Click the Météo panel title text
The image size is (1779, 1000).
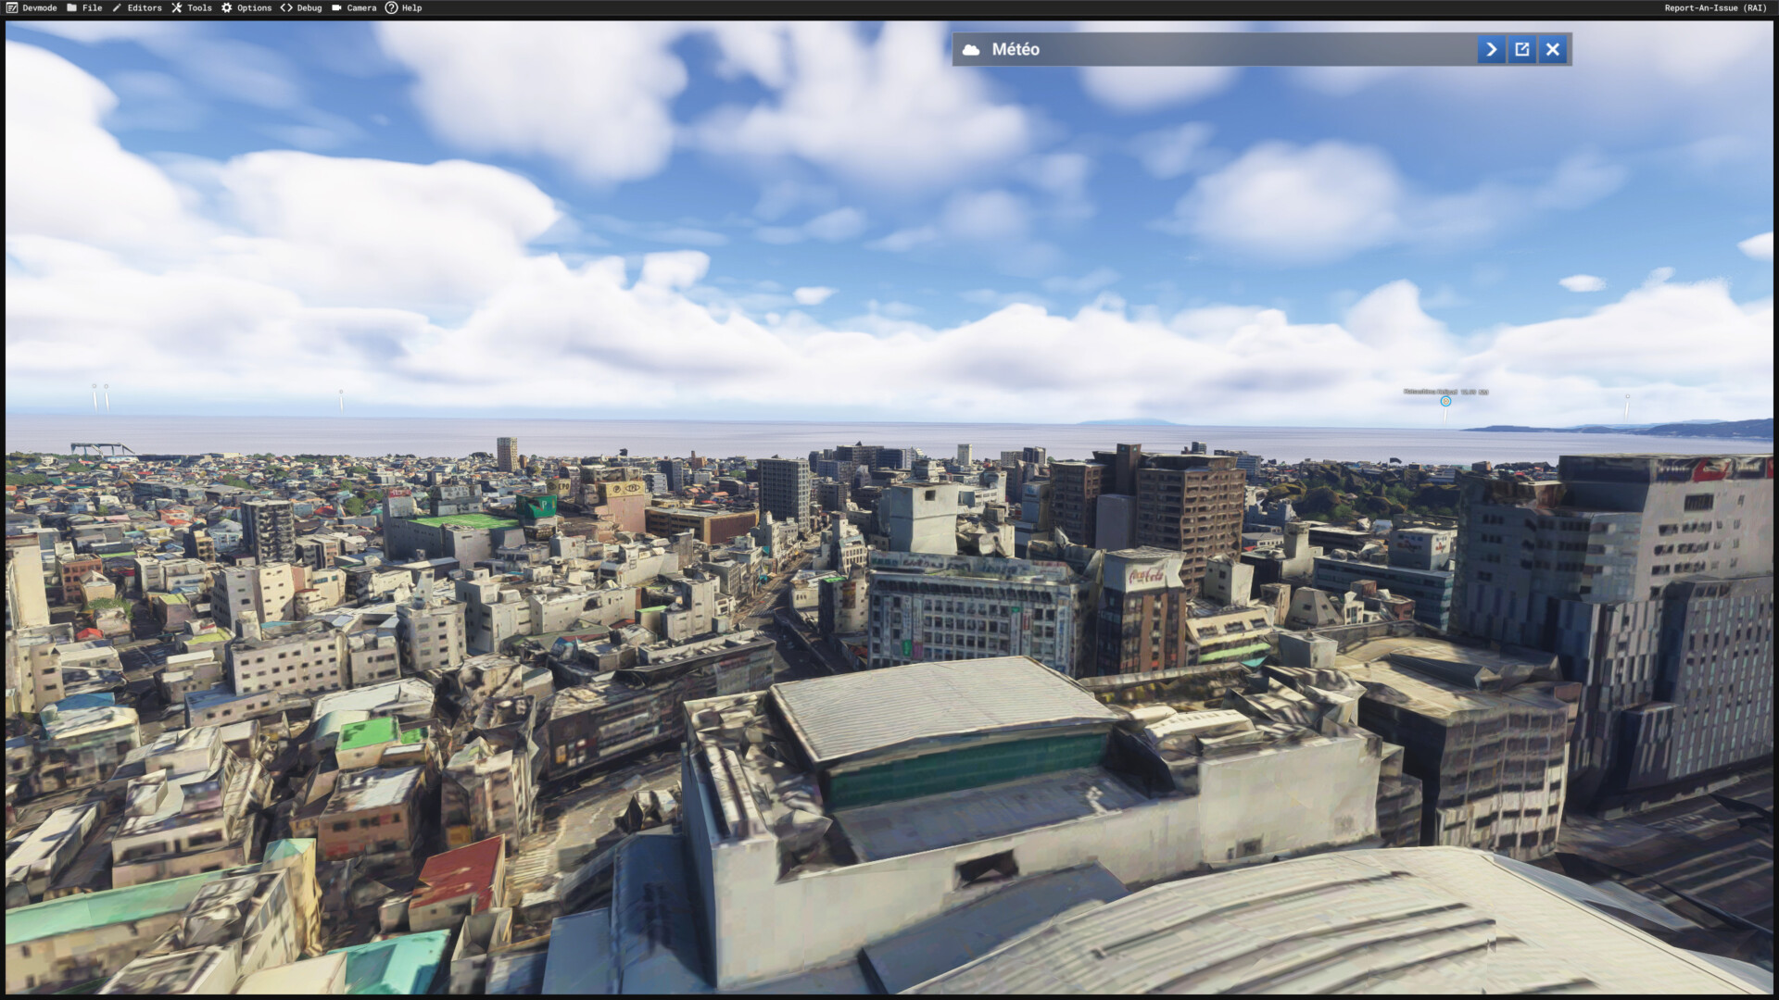click(x=1016, y=49)
